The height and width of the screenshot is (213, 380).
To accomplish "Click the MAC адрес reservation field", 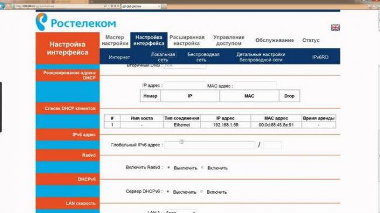I will pos(255,85).
